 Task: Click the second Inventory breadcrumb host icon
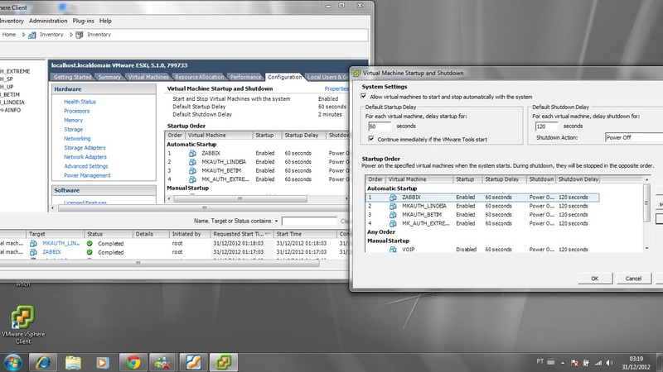click(79, 35)
